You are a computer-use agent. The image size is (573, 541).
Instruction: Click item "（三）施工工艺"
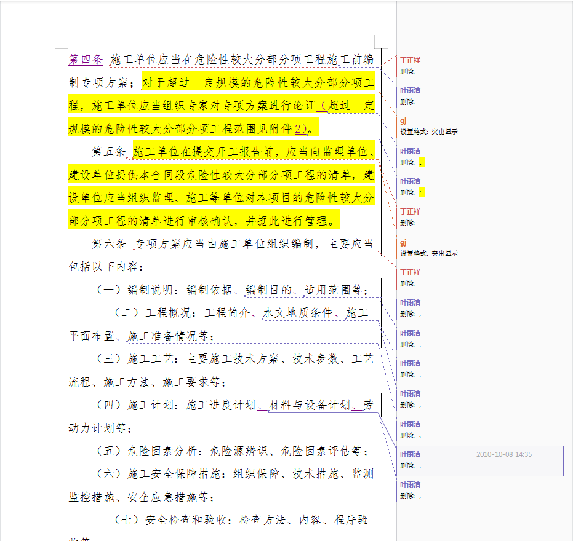pos(134,359)
